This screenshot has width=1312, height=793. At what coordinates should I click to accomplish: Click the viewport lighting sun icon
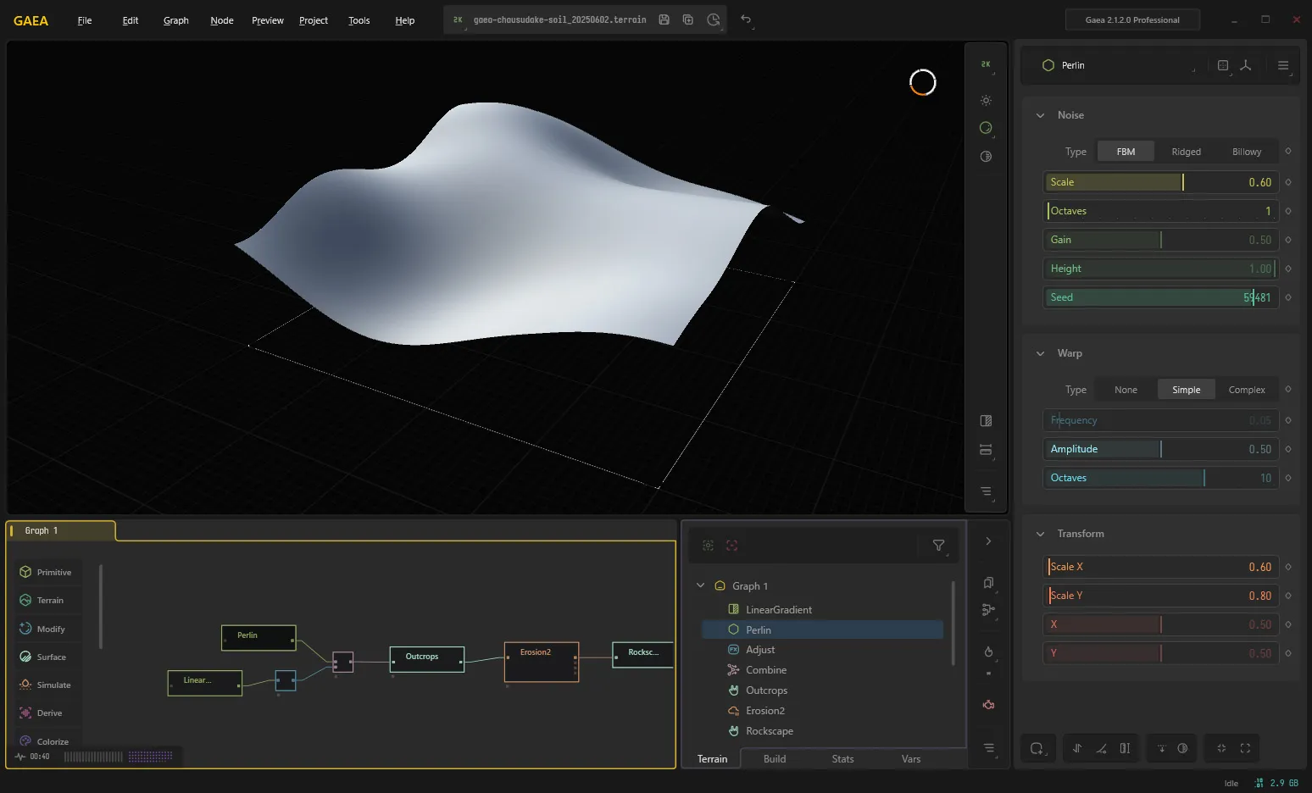(986, 100)
